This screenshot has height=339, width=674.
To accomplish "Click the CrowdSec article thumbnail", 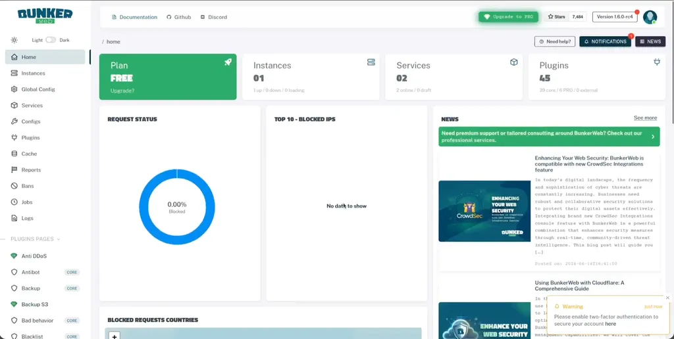I will point(484,211).
